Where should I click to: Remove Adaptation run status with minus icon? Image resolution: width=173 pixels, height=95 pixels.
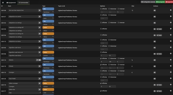171,41
